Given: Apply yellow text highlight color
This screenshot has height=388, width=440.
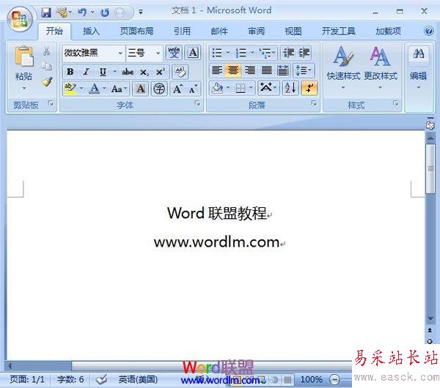Looking at the screenshot, I should tap(70, 89).
